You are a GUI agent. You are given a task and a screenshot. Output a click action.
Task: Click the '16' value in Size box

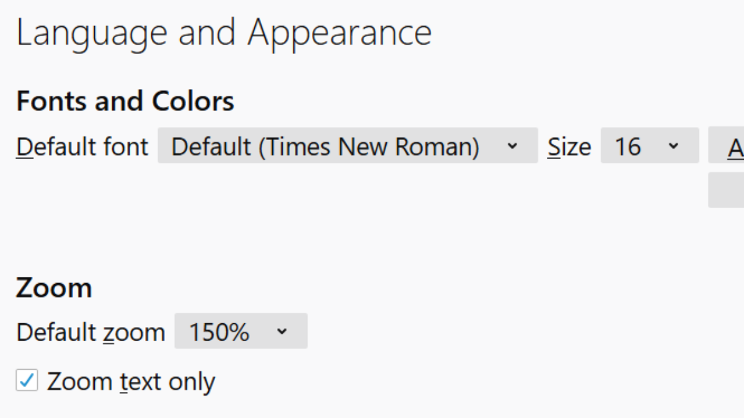[627, 147]
